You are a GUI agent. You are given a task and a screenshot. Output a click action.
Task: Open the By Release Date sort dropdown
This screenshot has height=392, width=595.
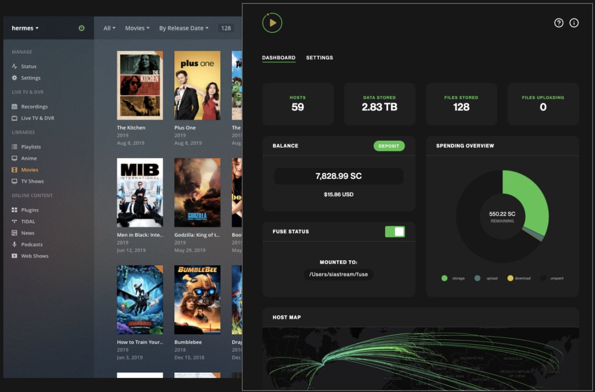(183, 28)
